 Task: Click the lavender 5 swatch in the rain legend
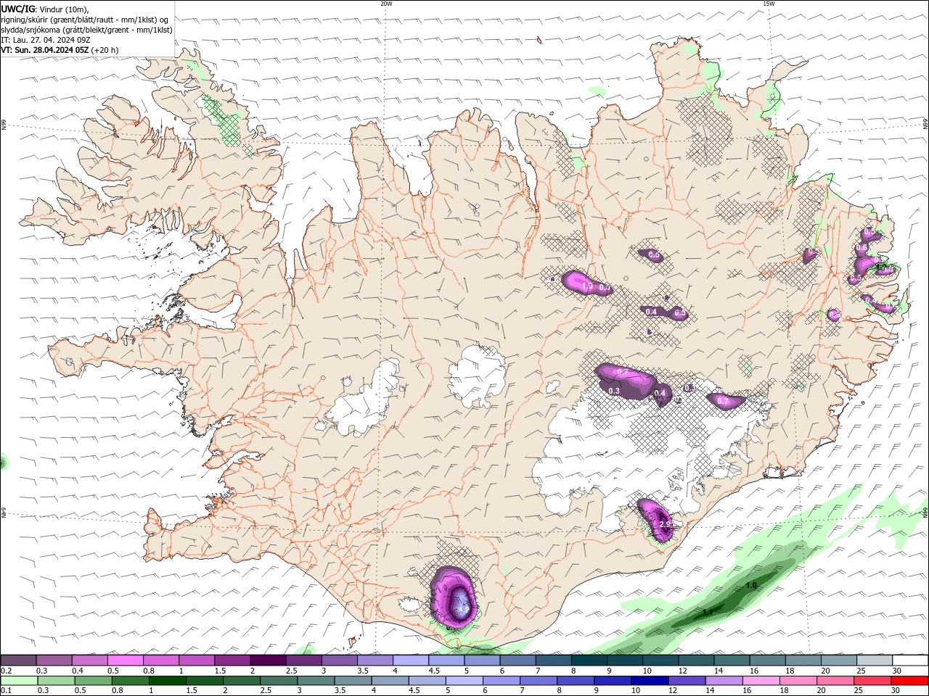[464, 681]
